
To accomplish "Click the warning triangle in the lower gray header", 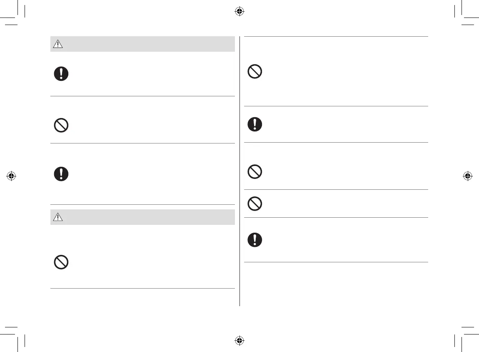I will 58,217.
